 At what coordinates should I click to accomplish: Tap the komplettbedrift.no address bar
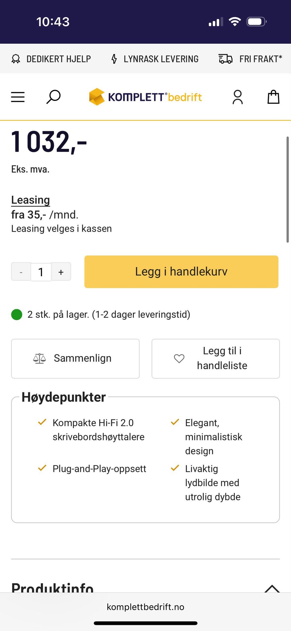click(145, 607)
